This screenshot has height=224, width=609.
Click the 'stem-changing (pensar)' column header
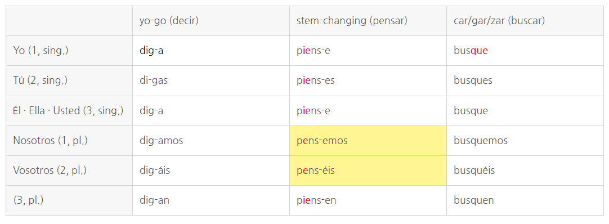tap(368, 21)
